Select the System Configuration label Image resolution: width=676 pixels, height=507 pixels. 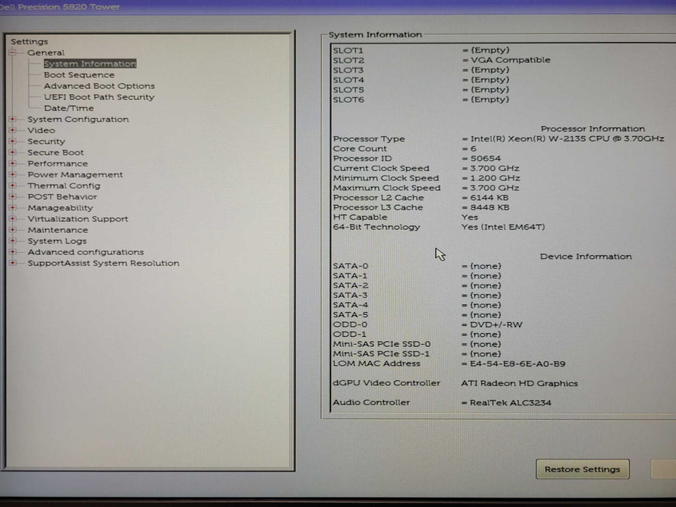tap(78, 119)
